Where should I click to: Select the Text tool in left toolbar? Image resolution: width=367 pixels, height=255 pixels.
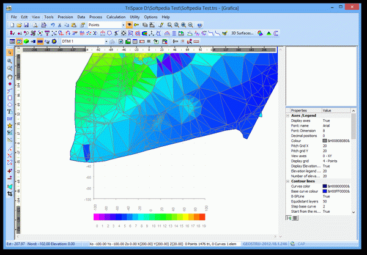click(x=10, y=111)
